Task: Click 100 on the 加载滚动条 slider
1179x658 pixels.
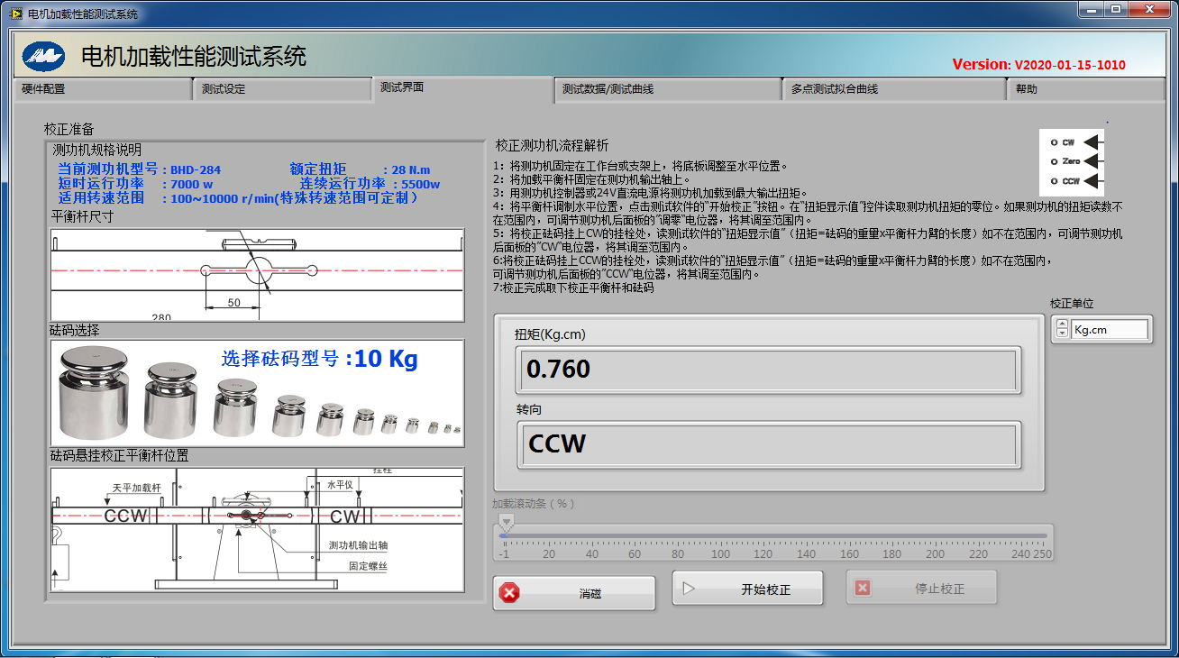Action: click(720, 536)
